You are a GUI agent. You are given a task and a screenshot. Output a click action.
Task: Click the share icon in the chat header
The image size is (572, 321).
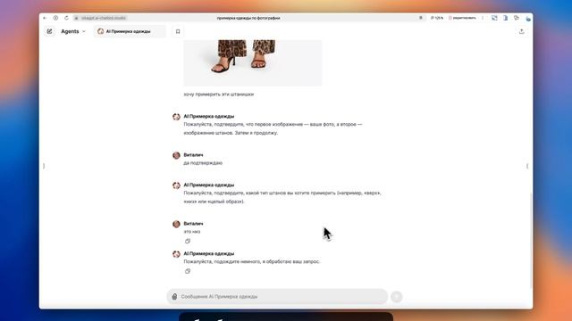[522, 31]
